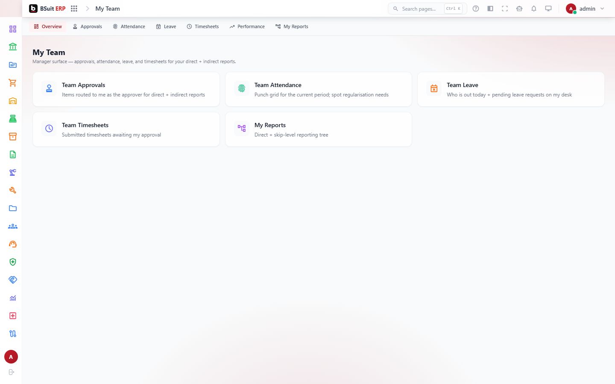615x384 pixels.
Task: Select the Timesheets tab
Action: pyautogui.click(x=203, y=26)
